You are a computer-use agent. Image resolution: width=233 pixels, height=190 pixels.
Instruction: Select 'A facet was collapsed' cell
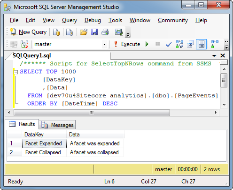coord(95,152)
